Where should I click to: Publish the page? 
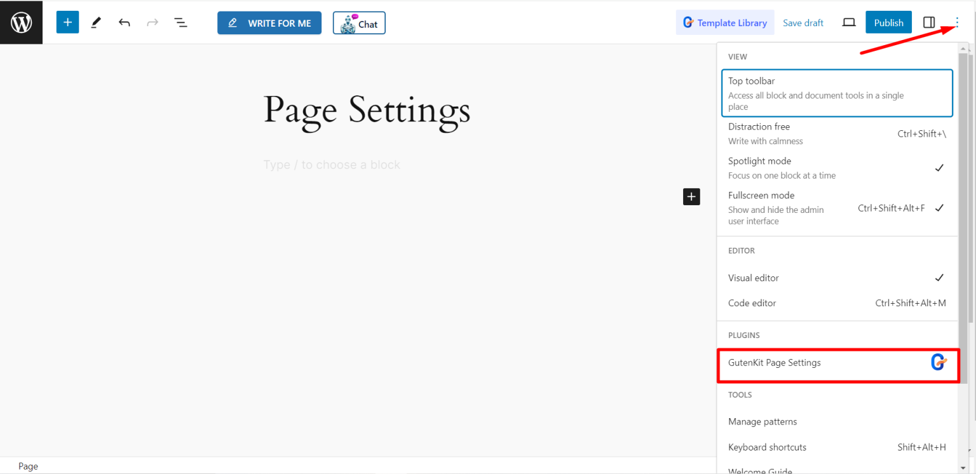pos(888,22)
